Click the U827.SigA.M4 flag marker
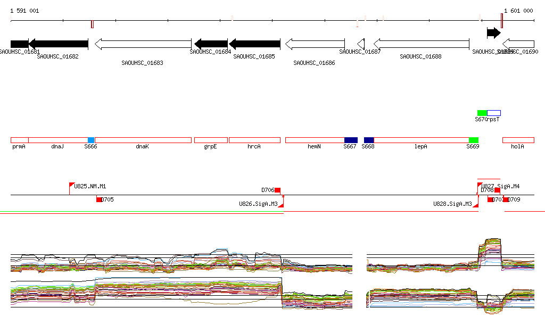 point(480,186)
